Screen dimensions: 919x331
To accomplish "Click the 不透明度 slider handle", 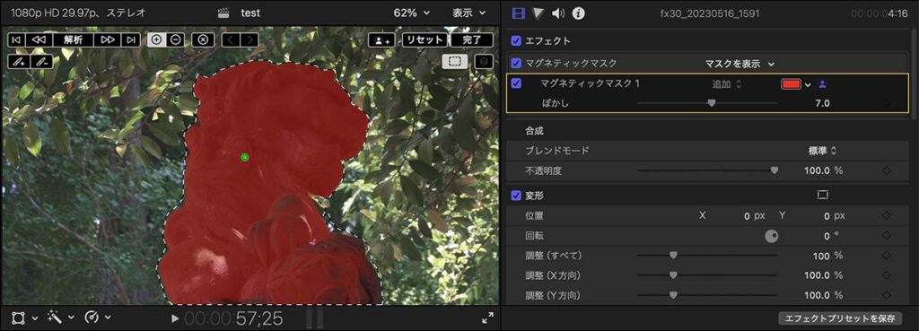I will pos(775,170).
